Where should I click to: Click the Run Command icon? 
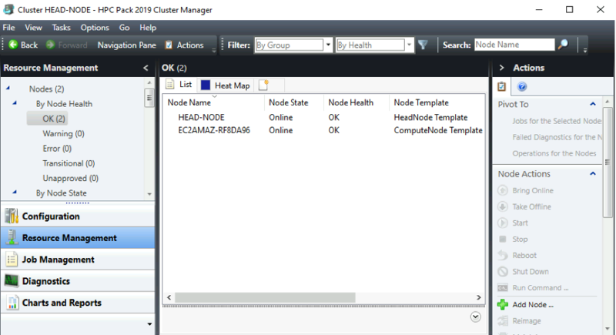pyautogui.click(x=503, y=288)
